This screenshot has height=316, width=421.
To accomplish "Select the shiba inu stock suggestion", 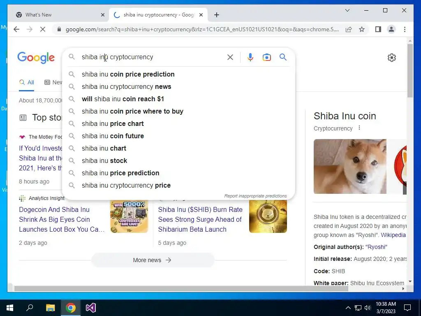I will coord(178,161).
